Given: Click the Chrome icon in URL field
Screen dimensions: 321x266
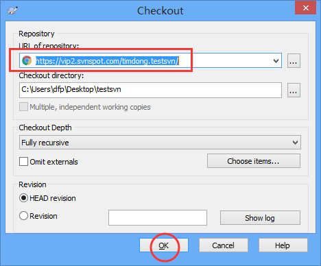Looking at the screenshot, I should [x=27, y=60].
